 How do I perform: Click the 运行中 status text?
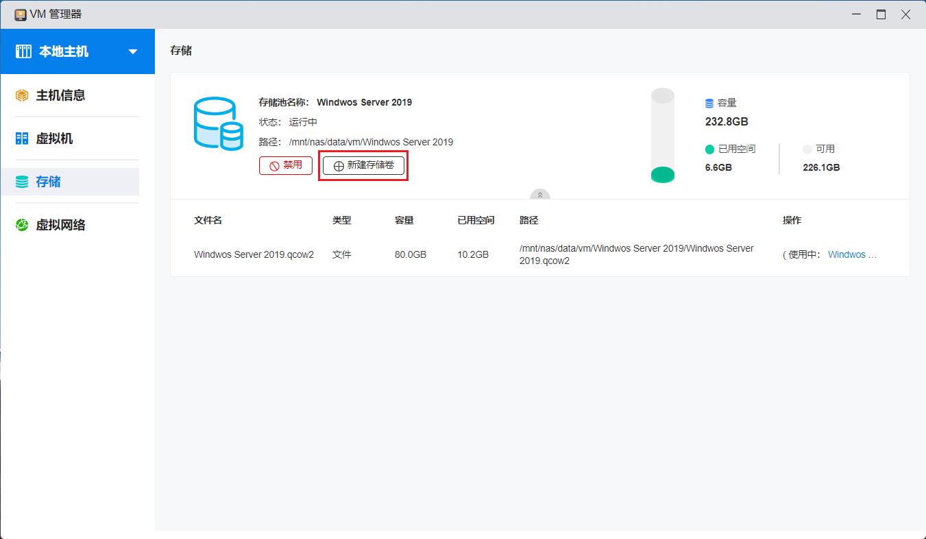(x=303, y=122)
